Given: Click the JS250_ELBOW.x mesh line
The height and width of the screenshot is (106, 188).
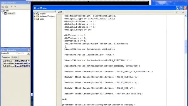Looking at the screenshot, I should pyautogui.click(x=101, y=77).
